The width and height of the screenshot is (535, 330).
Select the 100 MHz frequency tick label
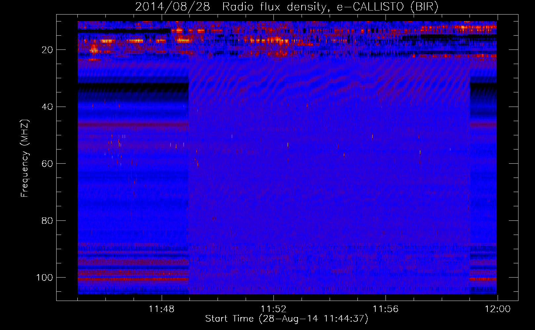[45, 278]
